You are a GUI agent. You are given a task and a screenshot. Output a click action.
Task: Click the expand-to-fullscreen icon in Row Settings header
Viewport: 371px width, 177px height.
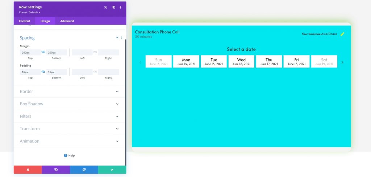click(106, 7)
